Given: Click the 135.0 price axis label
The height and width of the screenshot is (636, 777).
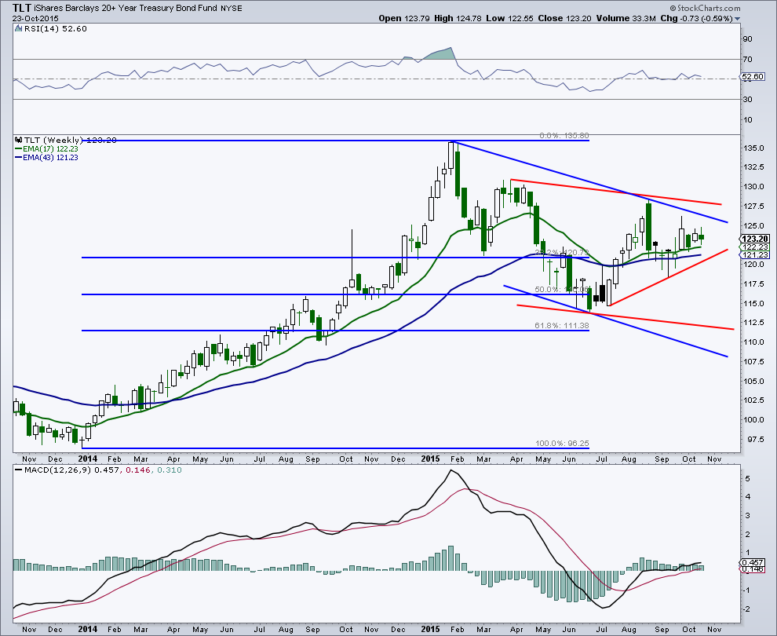Looking at the screenshot, I should click(x=753, y=148).
